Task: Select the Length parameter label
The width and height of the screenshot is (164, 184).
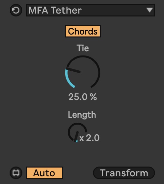Action: [82, 115]
